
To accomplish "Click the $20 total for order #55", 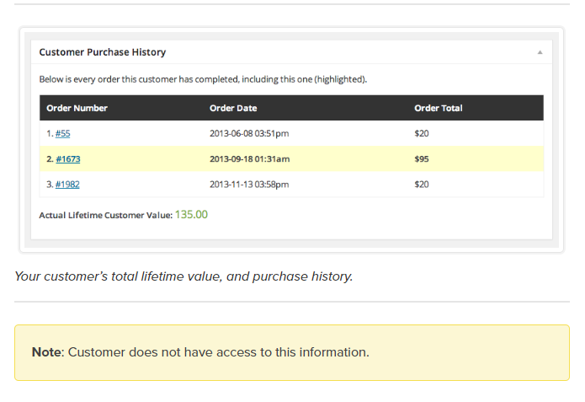I will tap(422, 133).
